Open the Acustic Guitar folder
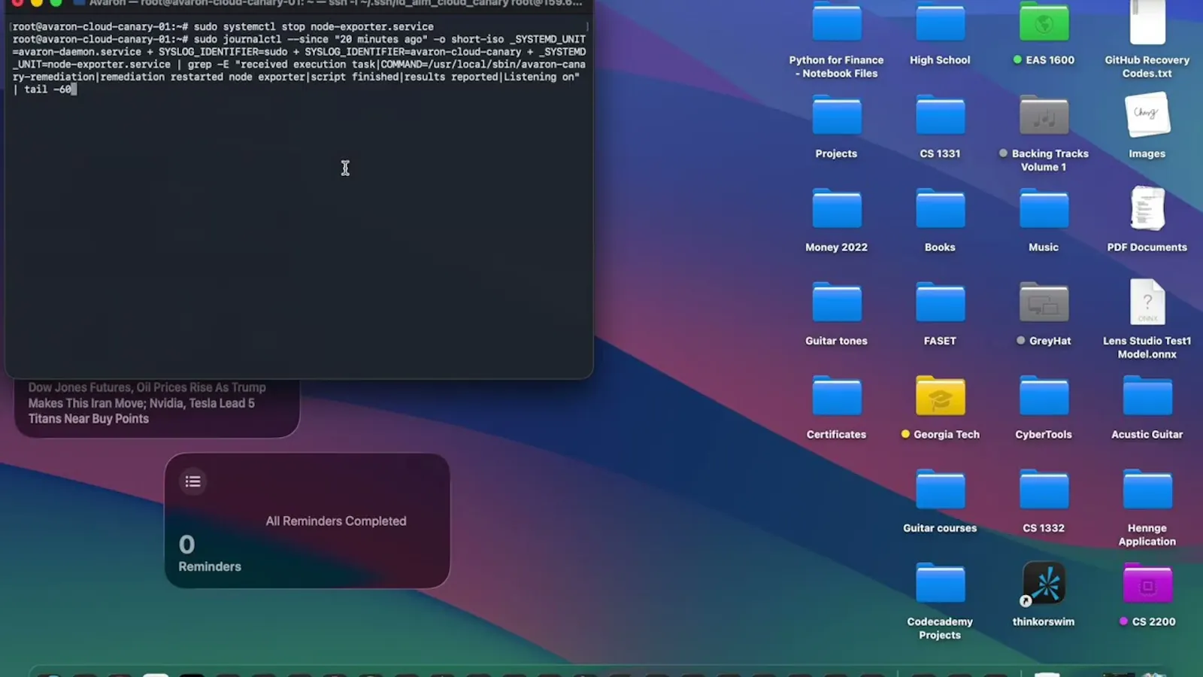 point(1147,396)
